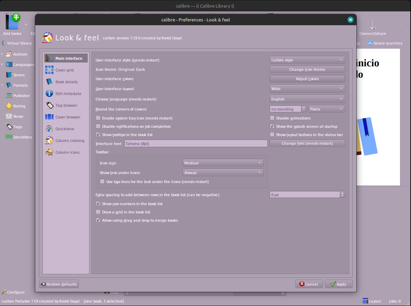
Task: Click the Authors icon in the tag browser
Action: 9,54
